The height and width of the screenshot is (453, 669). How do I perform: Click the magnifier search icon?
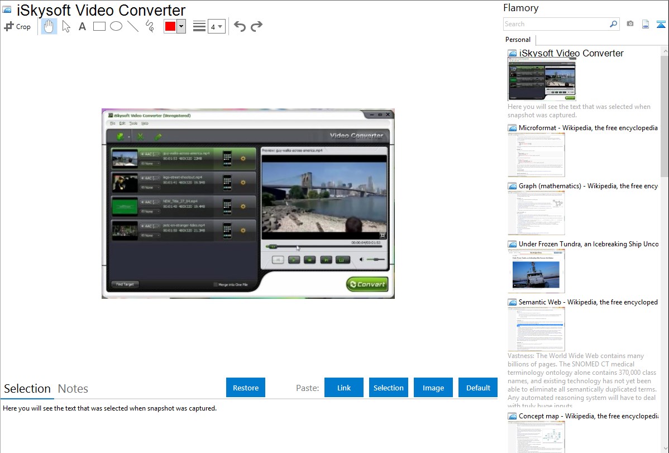click(x=613, y=24)
